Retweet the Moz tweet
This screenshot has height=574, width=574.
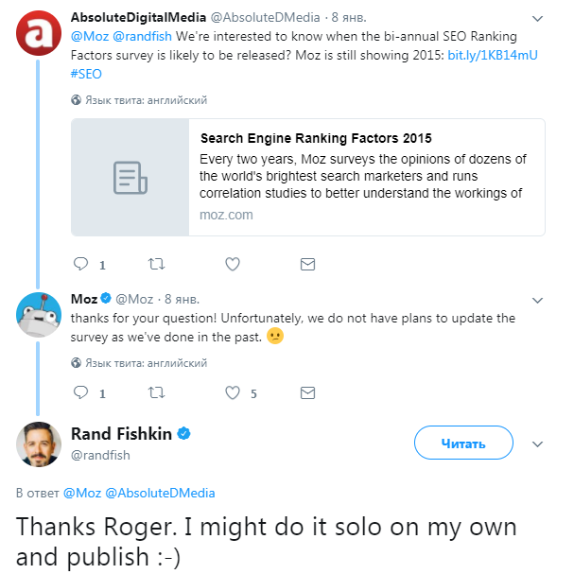click(157, 392)
